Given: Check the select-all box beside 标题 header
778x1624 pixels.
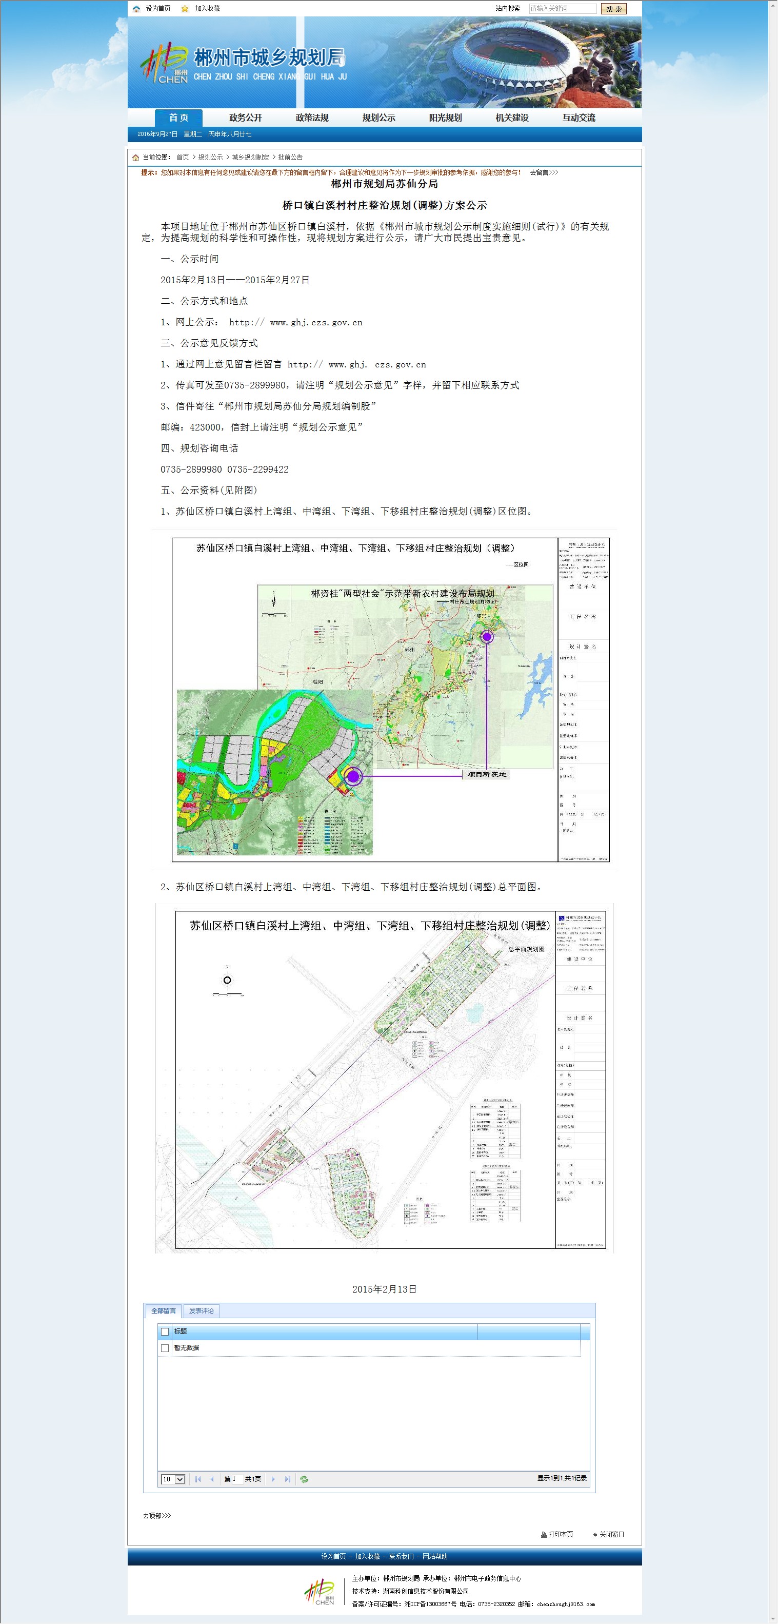Looking at the screenshot, I should pos(165,1332).
